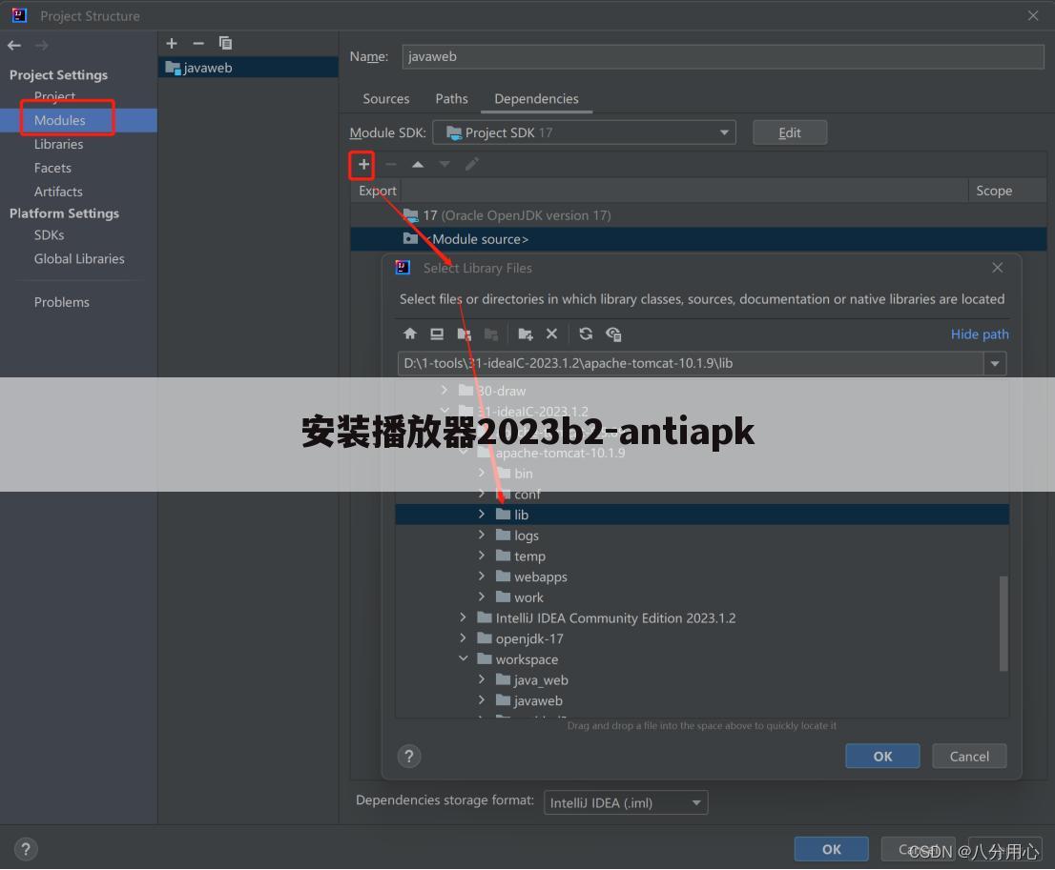Expand the javaweb folder in tree
Screen dimensions: 1055x870
coord(481,699)
